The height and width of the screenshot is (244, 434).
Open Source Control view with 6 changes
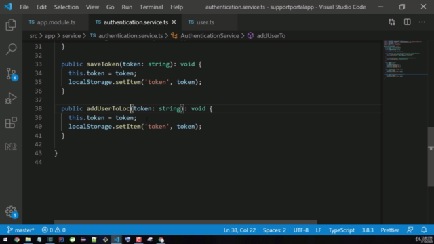pos(11,74)
